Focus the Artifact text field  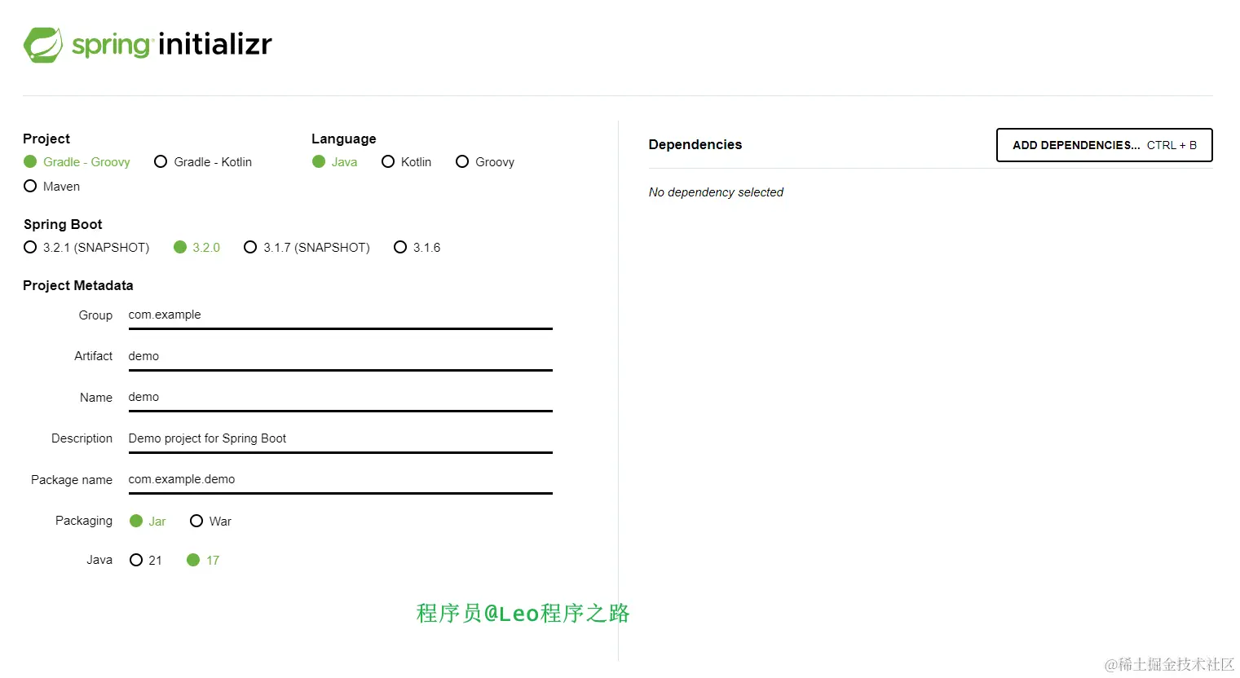341,357
